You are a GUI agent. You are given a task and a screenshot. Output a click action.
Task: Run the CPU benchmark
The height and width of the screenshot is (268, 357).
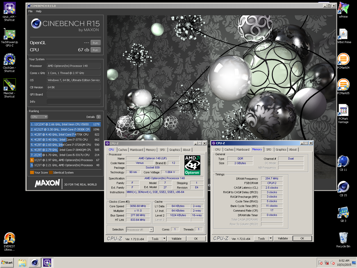coord(95,50)
